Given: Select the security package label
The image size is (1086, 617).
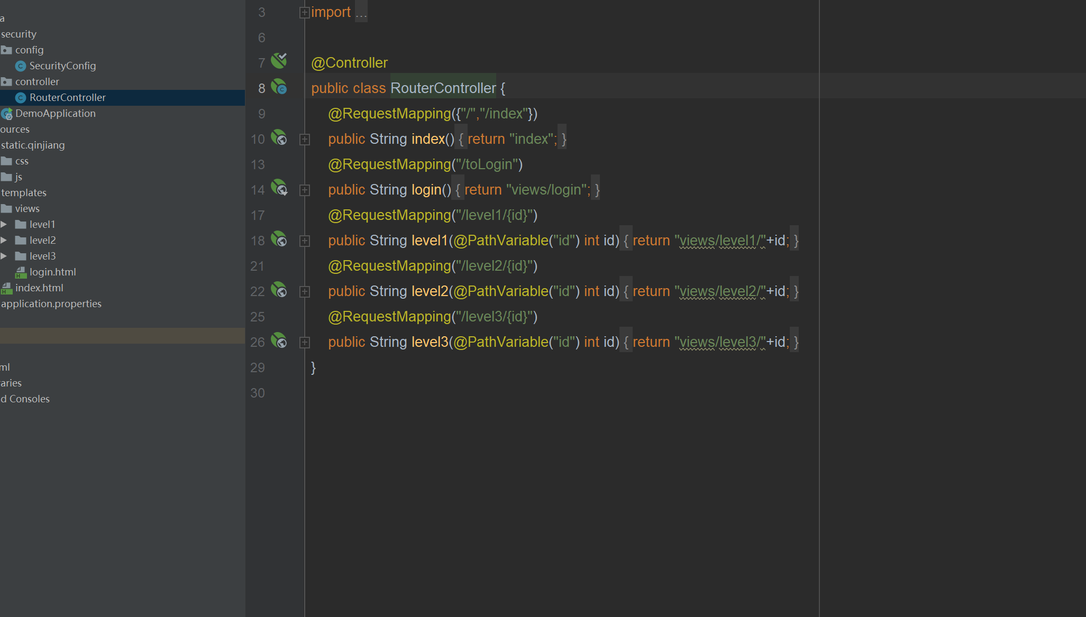Looking at the screenshot, I should click(x=19, y=34).
